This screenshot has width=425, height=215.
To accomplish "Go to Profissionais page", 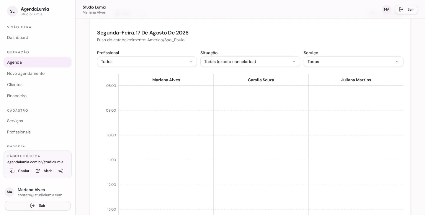I will coord(37,132).
